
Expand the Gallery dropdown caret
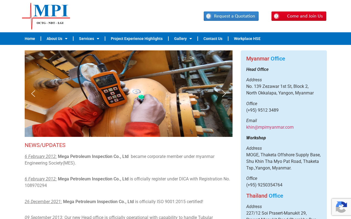coord(191,39)
